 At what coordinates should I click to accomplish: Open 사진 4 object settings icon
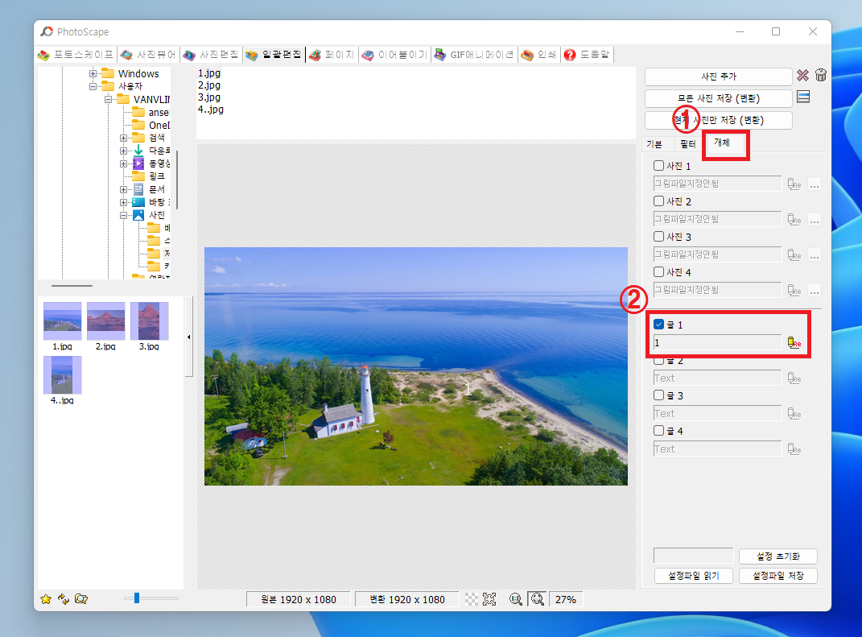click(794, 290)
